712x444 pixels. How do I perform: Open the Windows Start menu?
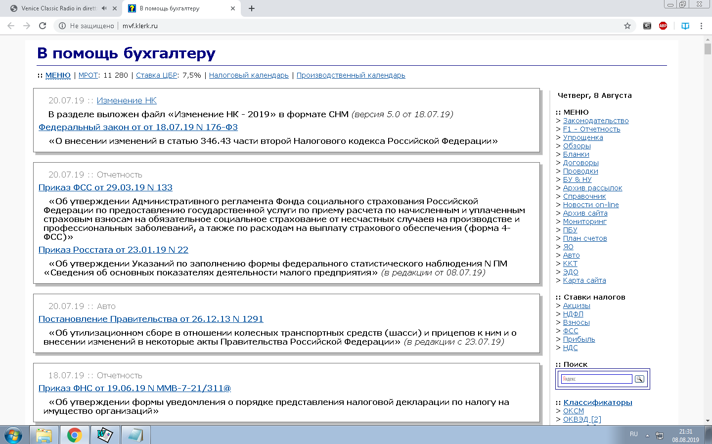pos(13,435)
